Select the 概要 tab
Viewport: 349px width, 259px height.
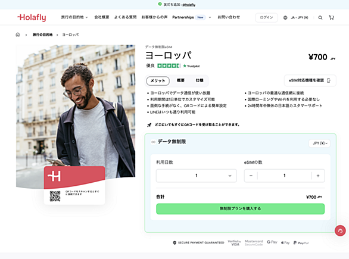click(180, 80)
